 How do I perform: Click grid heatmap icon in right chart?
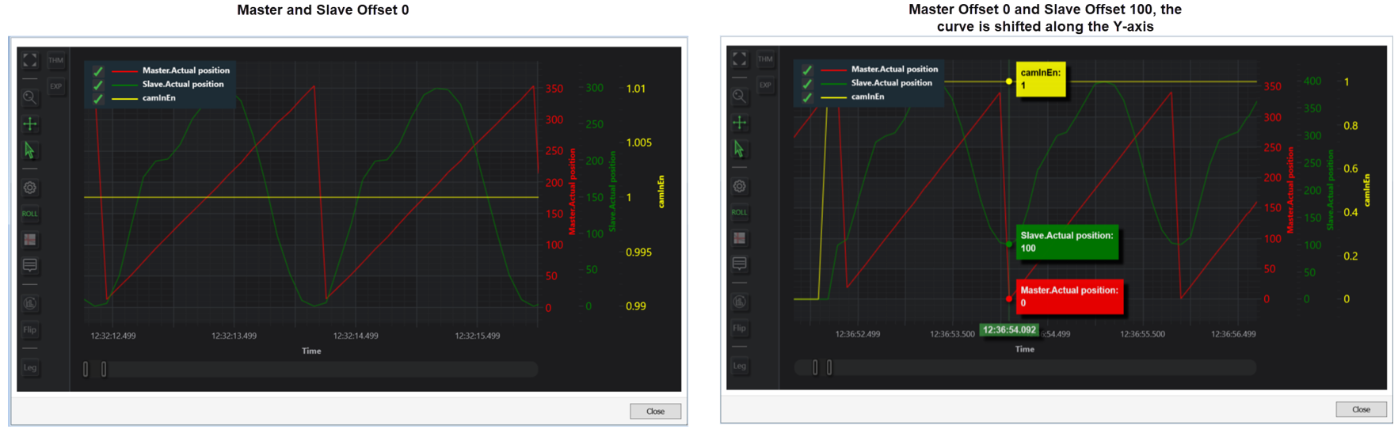(x=739, y=238)
